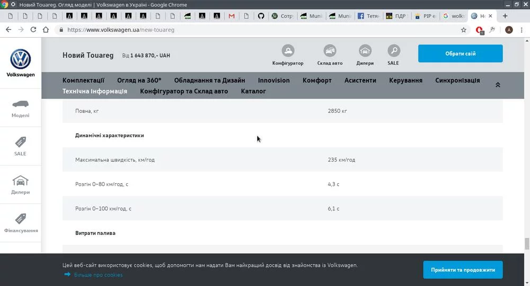Go to Технічна інформація section
The image size is (530, 286).
click(x=95, y=91)
